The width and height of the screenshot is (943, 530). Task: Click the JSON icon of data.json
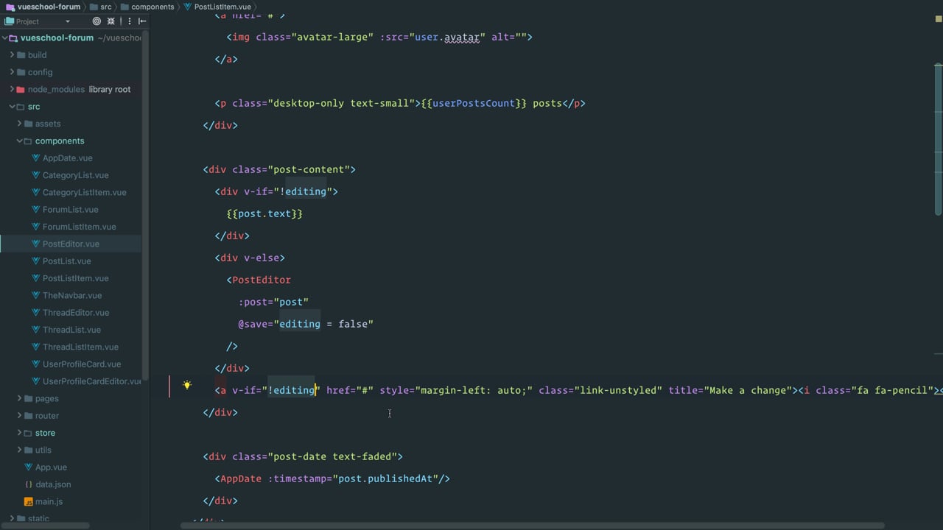point(29,484)
